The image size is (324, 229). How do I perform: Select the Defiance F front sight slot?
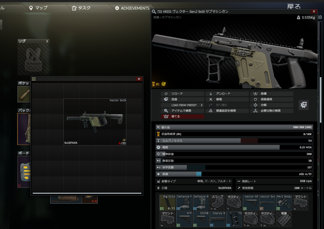coord(184,203)
